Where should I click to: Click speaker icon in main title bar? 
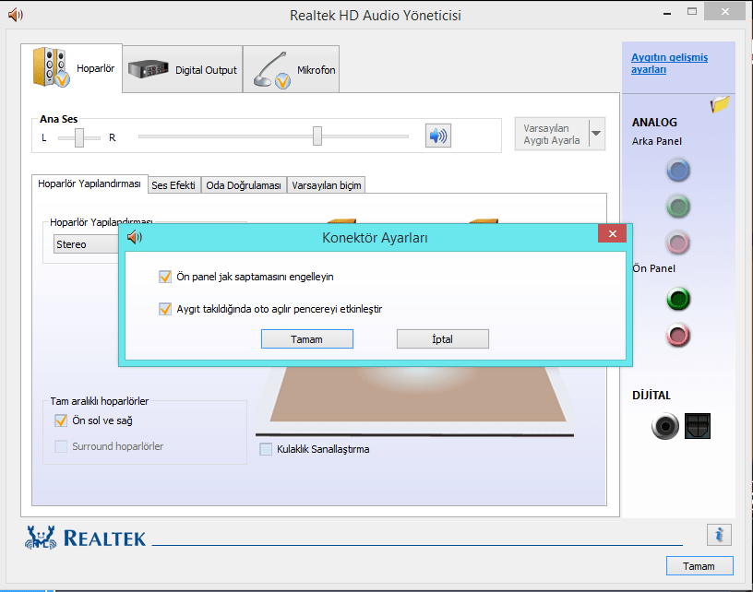15,15
